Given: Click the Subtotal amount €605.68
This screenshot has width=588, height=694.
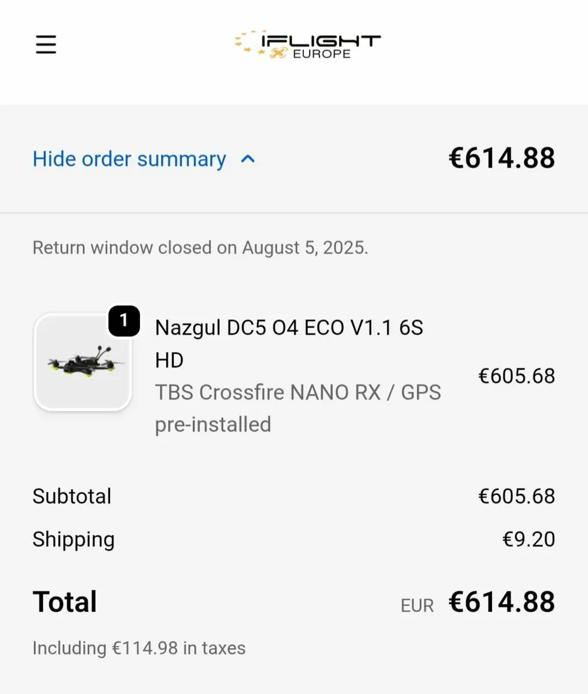Looking at the screenshot, I should (x=517, y=496).
